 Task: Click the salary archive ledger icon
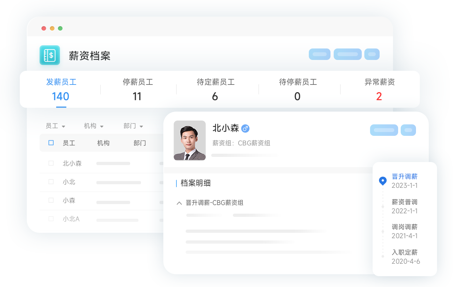[50, 55]
